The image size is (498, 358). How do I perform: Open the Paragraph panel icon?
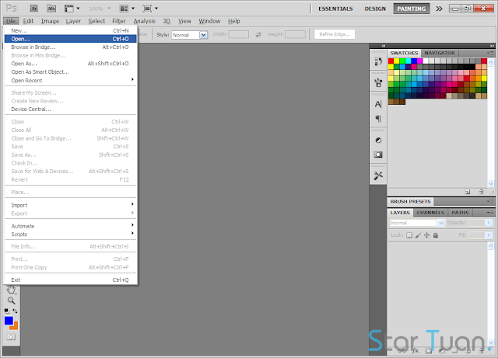(x=378, y=119)
